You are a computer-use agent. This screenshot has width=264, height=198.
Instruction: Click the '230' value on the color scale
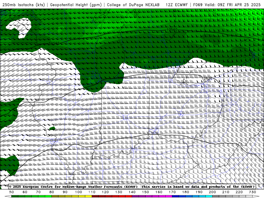252,192
